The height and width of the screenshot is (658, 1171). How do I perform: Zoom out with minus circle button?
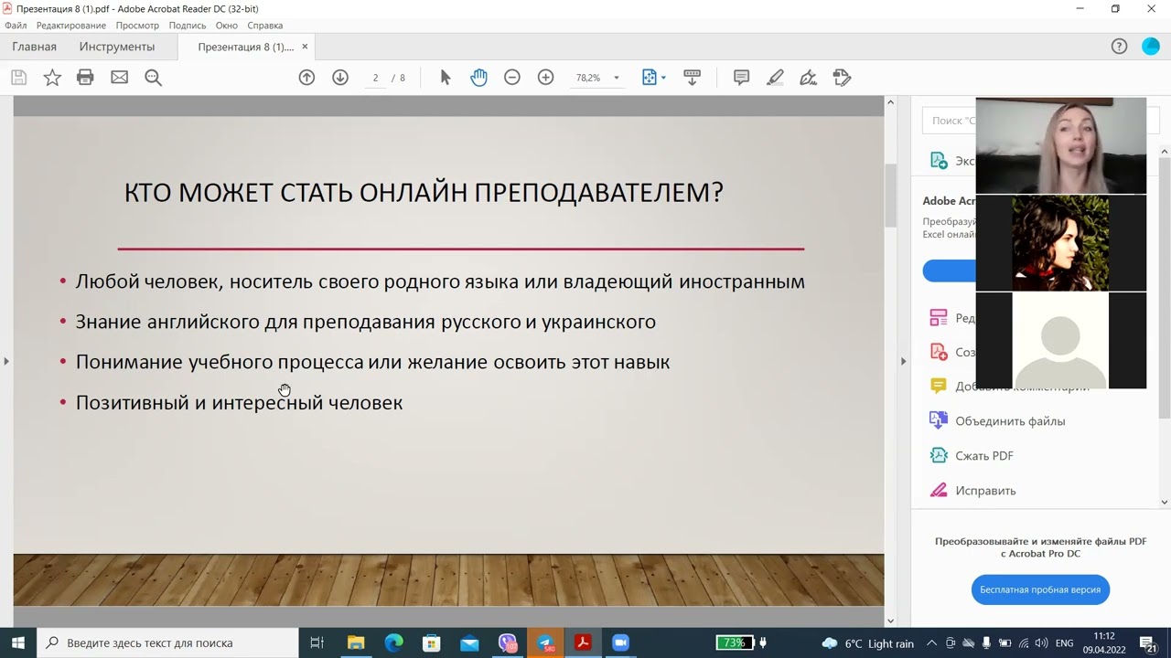(512, 78)
